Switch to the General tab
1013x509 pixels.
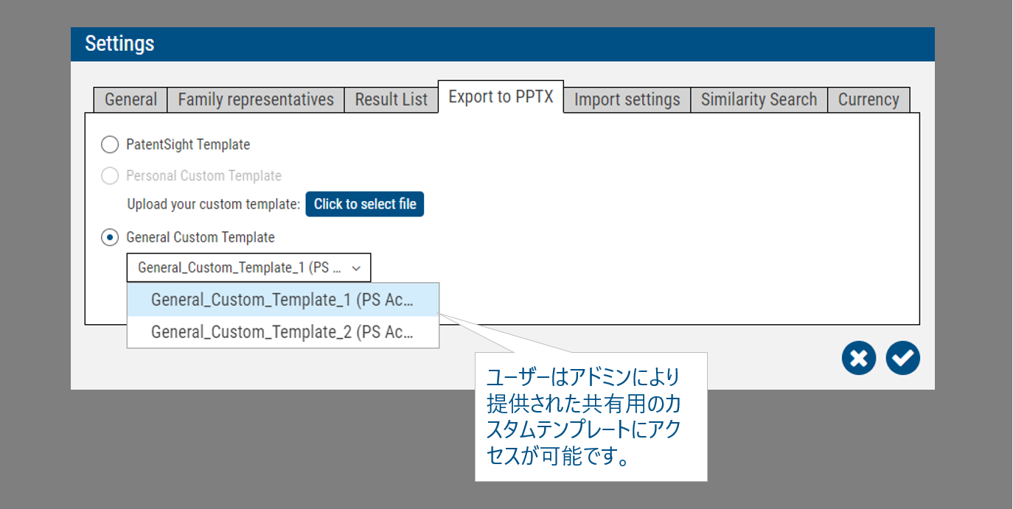click(x=130, y=99)
